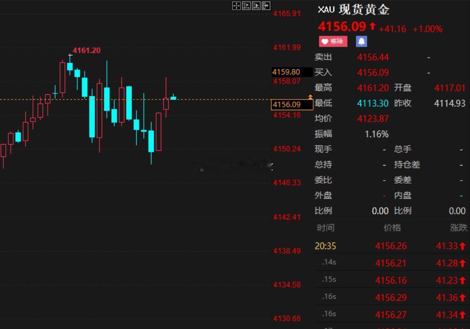Click tick change 41.28
The image size is (470, 329).
click(447, 263)
